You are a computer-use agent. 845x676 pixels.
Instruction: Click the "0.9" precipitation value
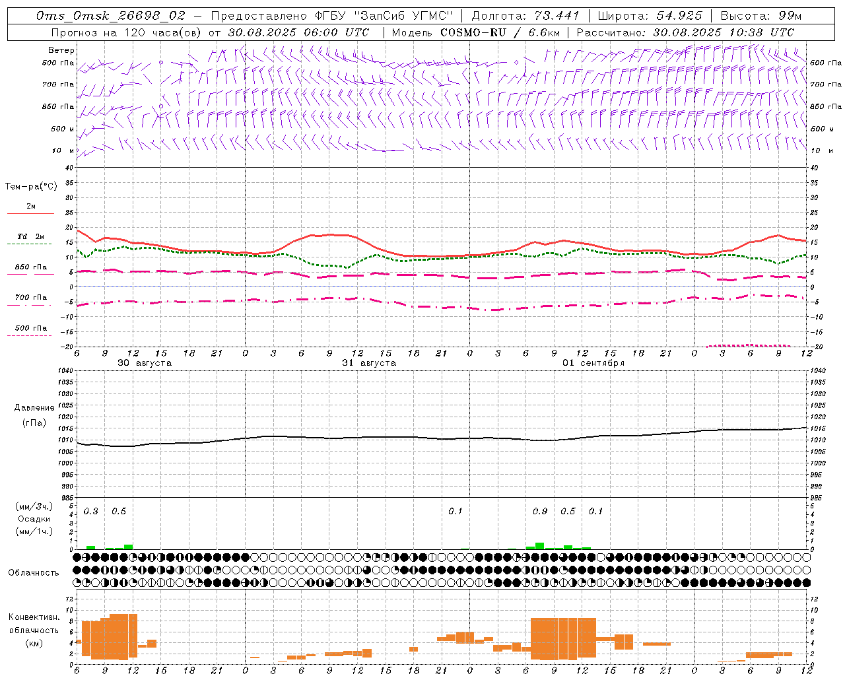coord(540,512)
